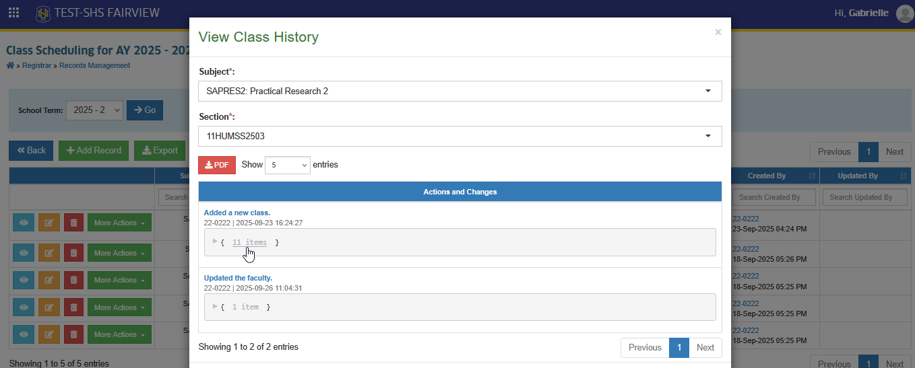This screenshot has width=915, height=368.
Task: Click the 1 item text
Action: [245, 307]
